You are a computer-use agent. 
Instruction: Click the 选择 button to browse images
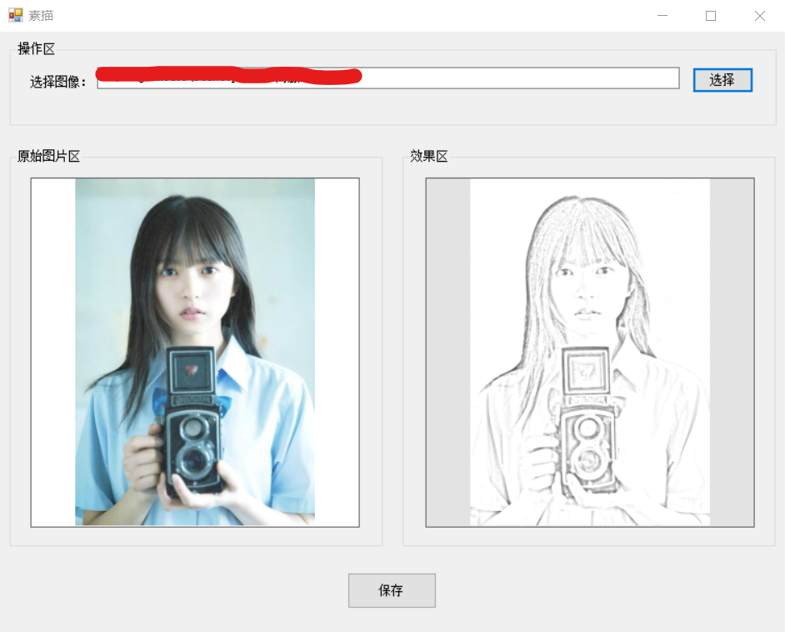722,79
